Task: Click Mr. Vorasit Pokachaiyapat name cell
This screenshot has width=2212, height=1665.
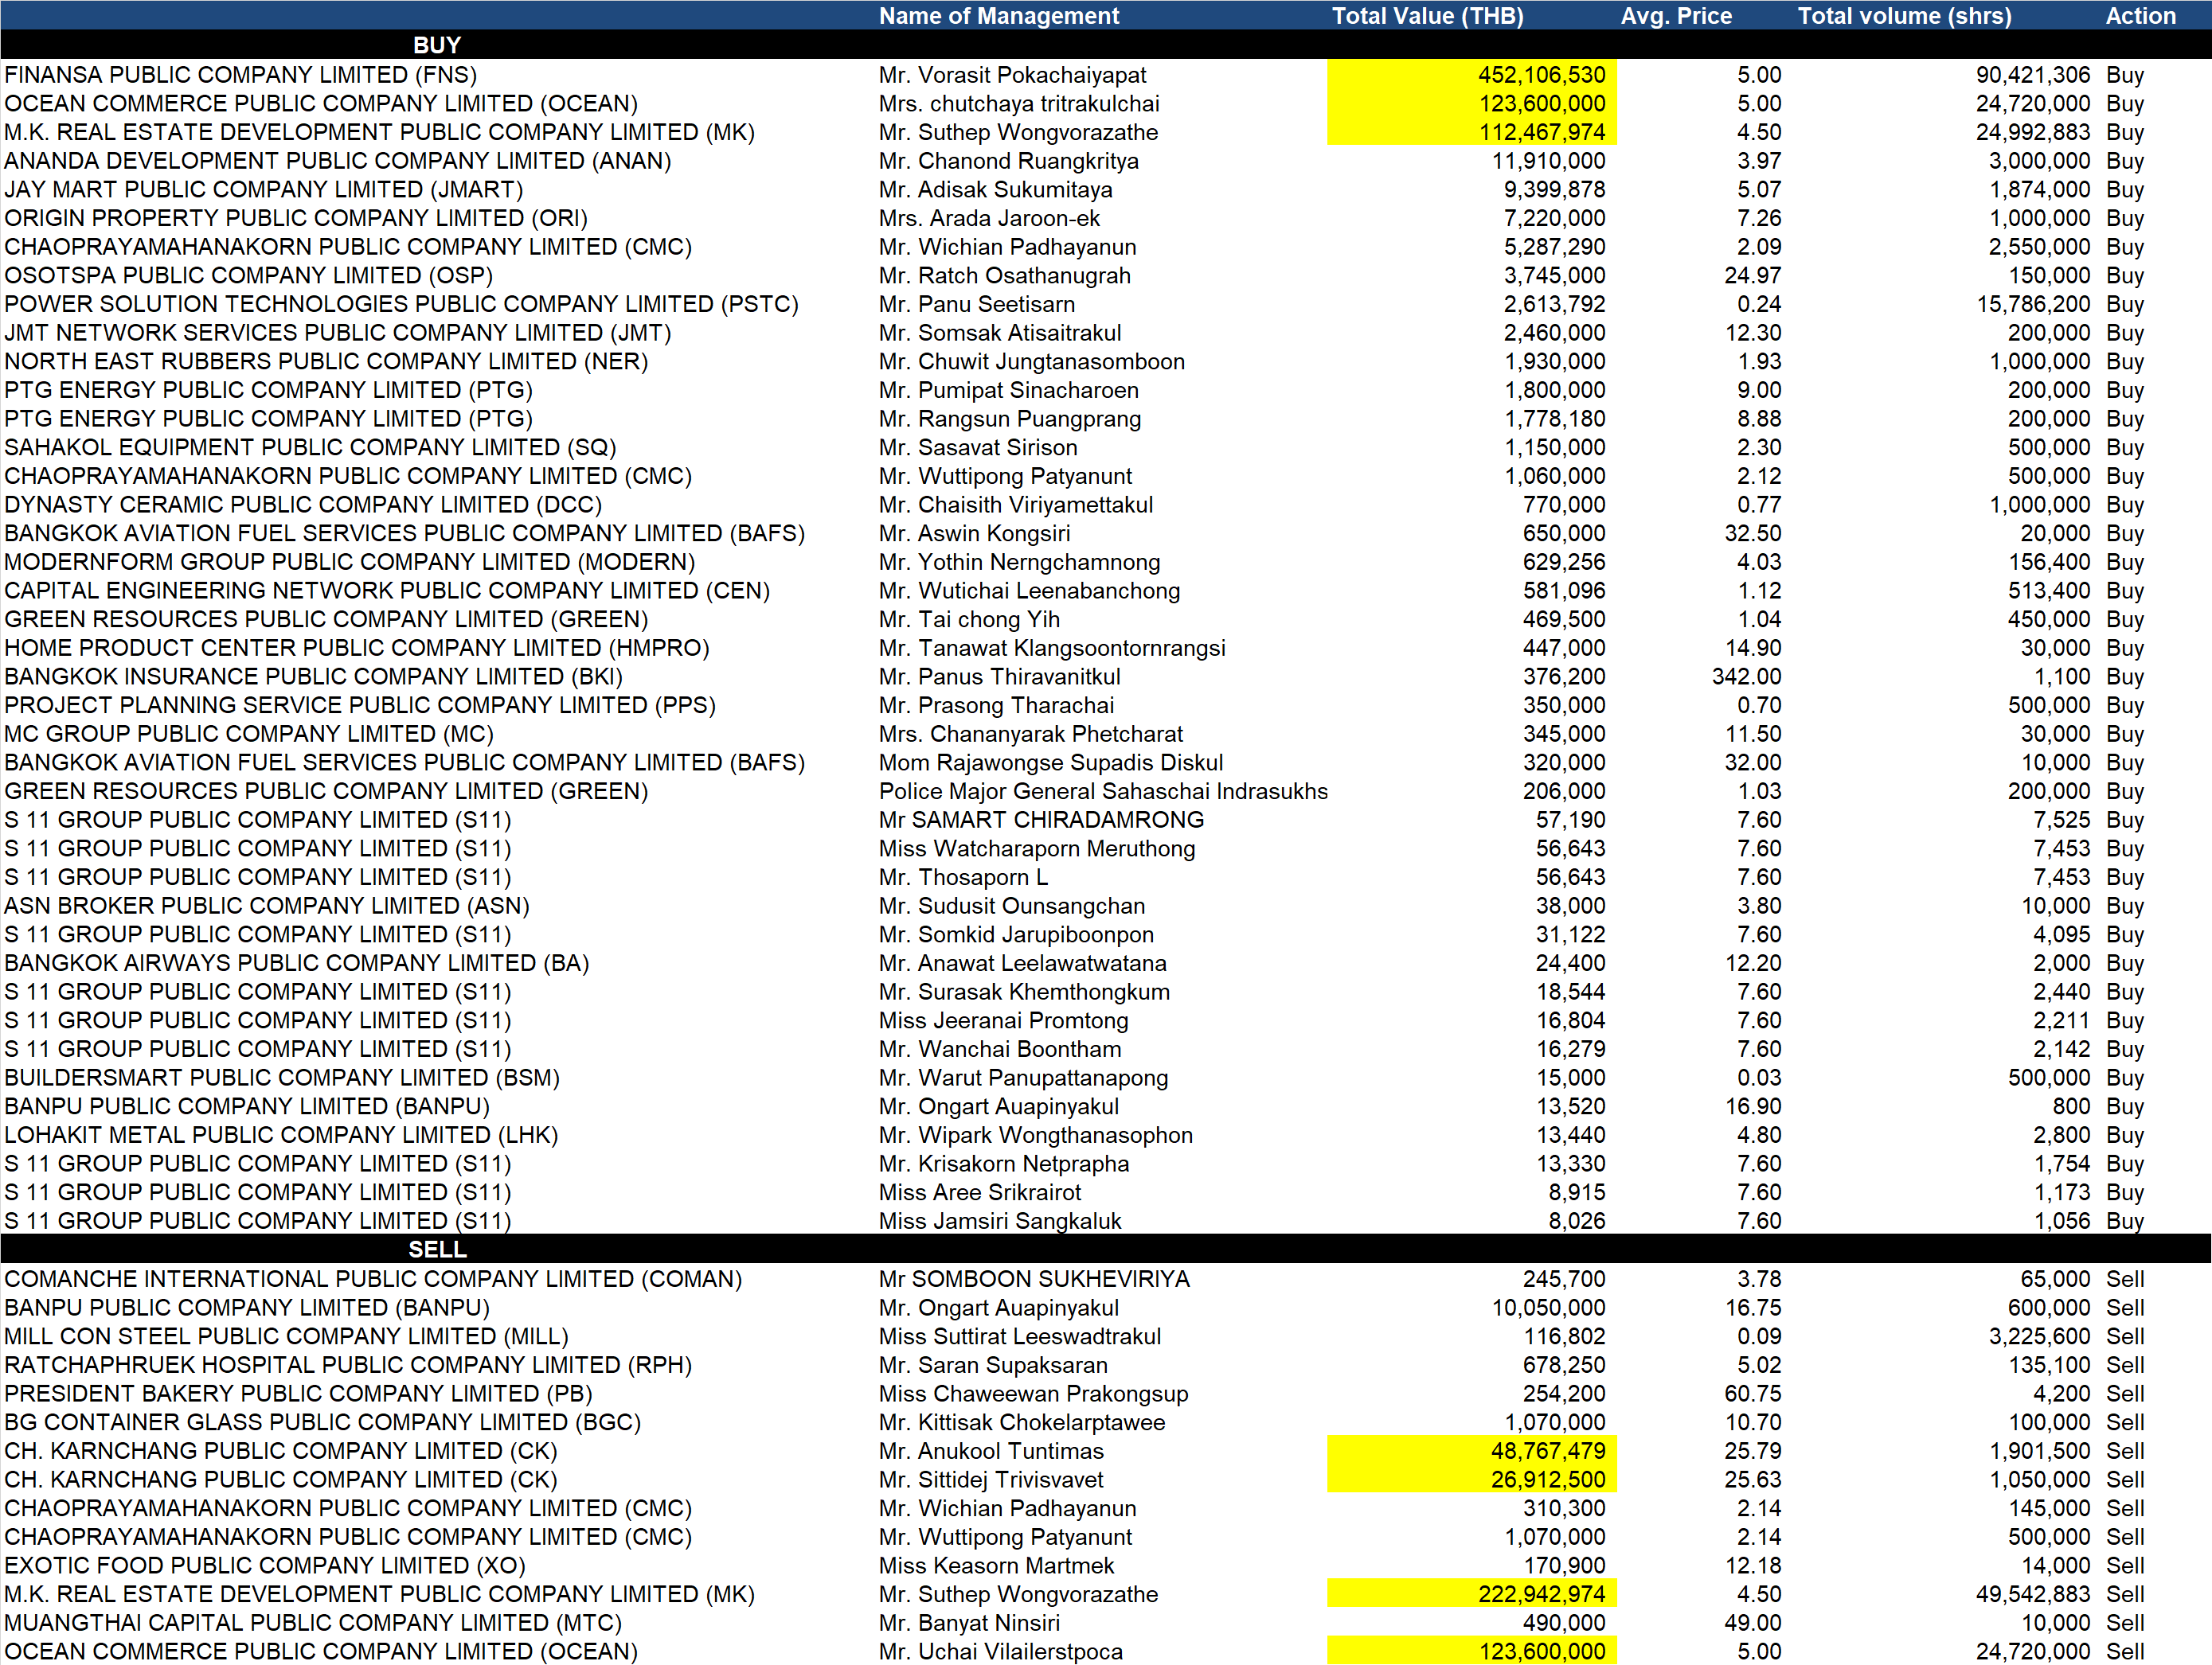Action: [1012, 75]
